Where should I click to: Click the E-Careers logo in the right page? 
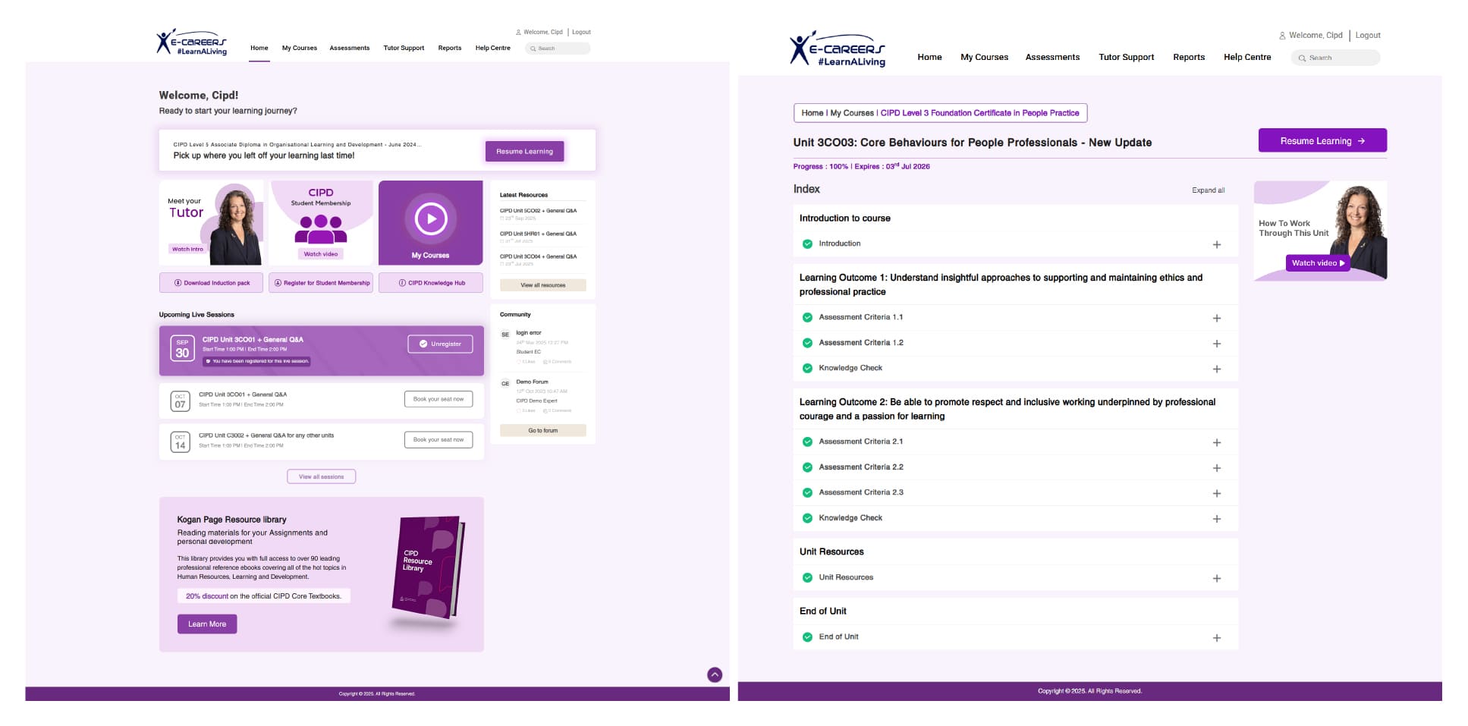838,49
